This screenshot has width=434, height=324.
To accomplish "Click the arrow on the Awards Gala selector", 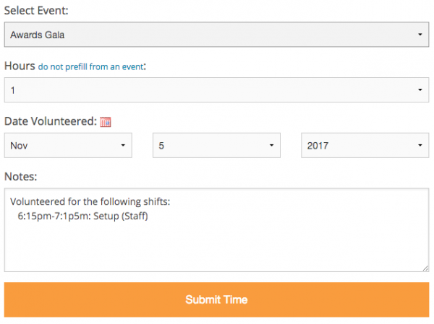I will 420,35.
